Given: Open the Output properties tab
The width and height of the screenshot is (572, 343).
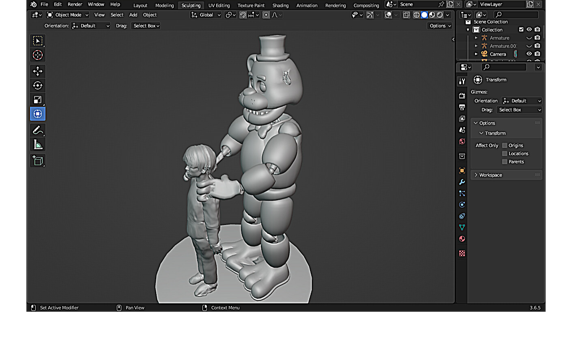Looking at the screenshot, I should click(462, 107).
